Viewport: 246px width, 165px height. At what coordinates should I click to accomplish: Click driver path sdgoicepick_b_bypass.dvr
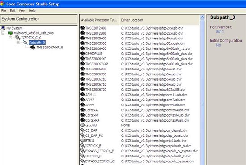click(x=159, y=151)
